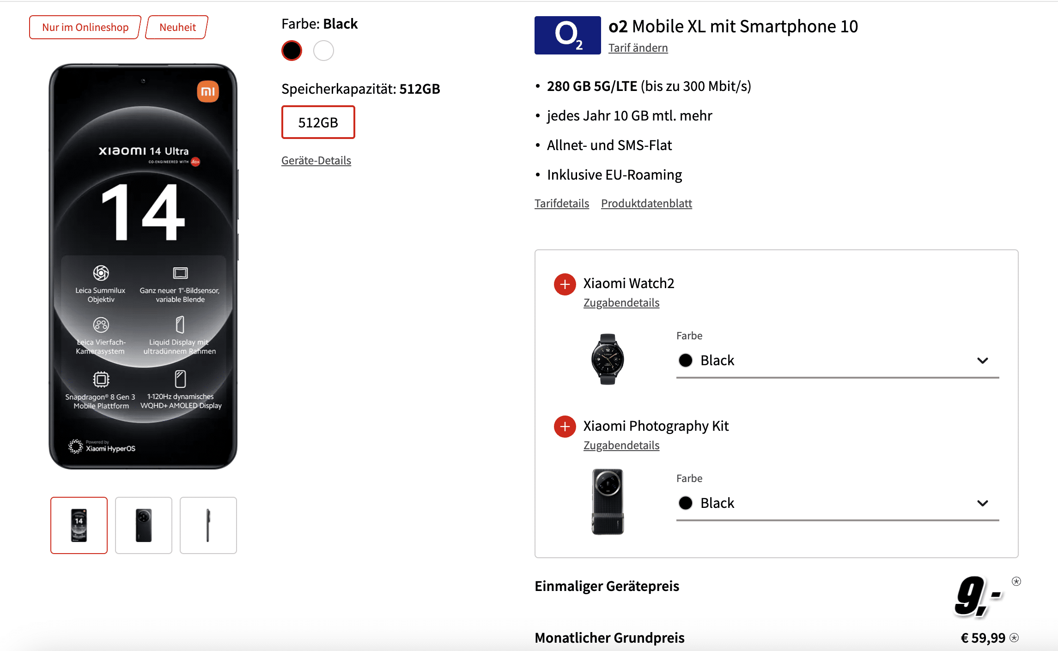
Task: Click the red plus icon beside Xiaomi Photography Kit
Action: [x=565, y=427]
